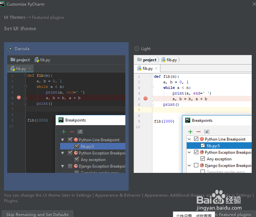Select 'Any exception' row in Light preview

(x=219, y=159)
